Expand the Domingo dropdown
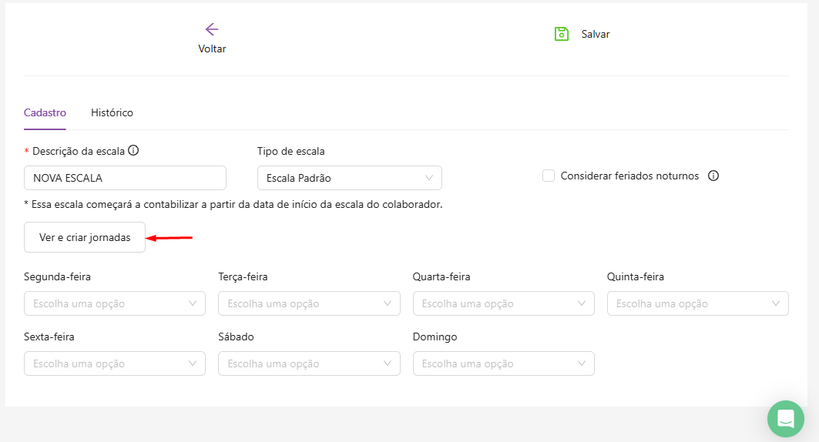The image size is (819, 442). [x=503, y=363]
